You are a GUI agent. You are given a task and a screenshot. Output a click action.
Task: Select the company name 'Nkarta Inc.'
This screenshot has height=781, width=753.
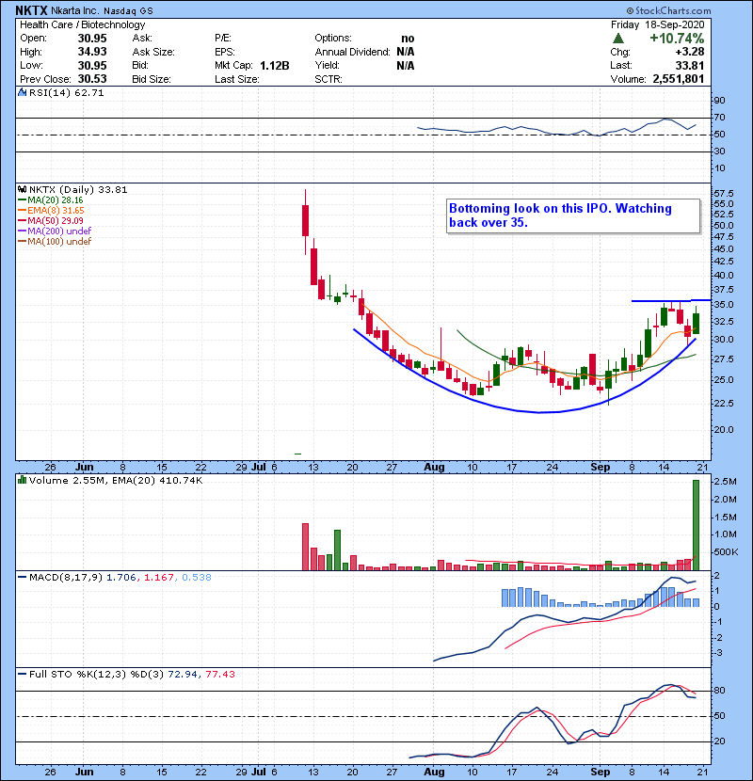tap(74, 10)
